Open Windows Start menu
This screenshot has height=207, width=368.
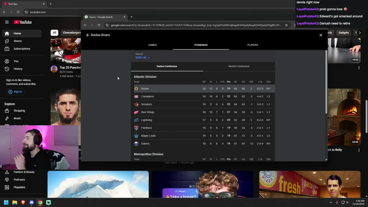coord(6,203)
